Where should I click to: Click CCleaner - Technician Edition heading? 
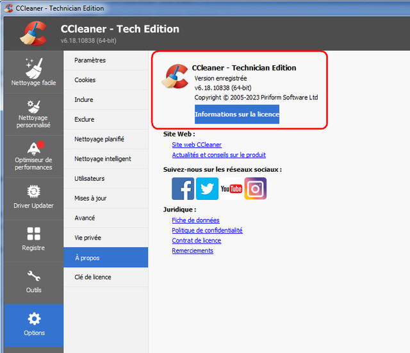(244, 68)
